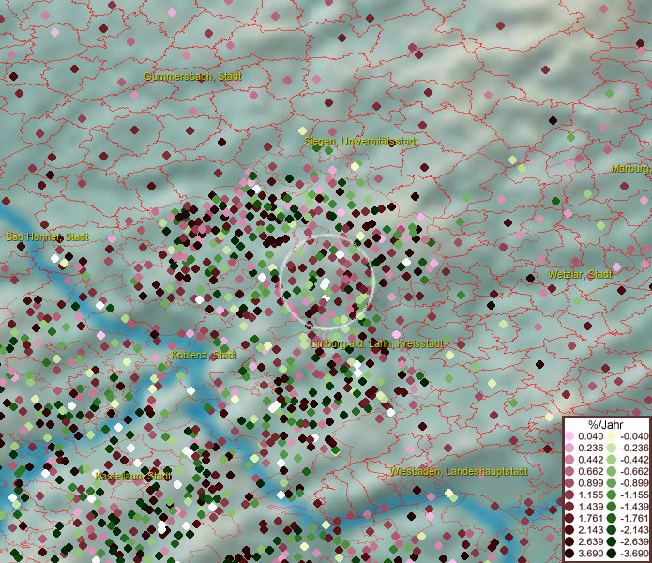Image resolution: width=652 pixels, height=563 pixels.
Task: Click the -1.155 legend value text
Action: 634,495
